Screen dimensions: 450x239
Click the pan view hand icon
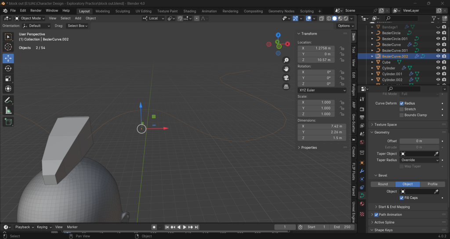286,69
